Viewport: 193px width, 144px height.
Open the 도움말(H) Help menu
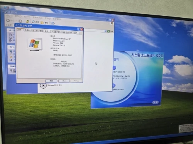point(57,19)
